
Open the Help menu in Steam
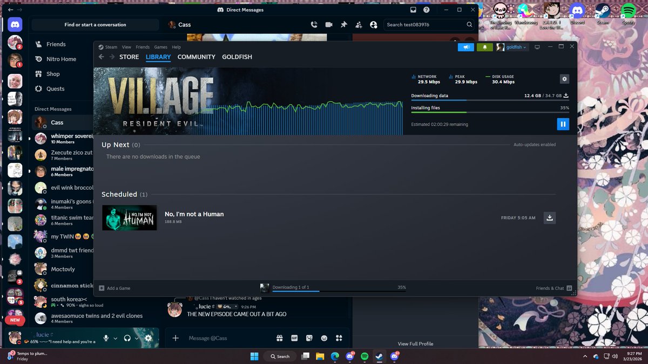point(176,47)
